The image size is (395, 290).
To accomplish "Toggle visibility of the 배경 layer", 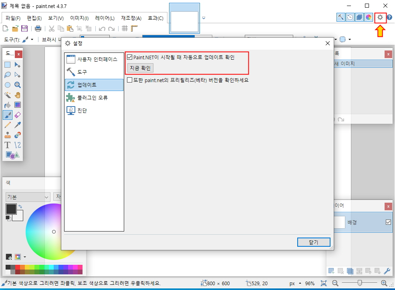I will (x=388, y=222).
